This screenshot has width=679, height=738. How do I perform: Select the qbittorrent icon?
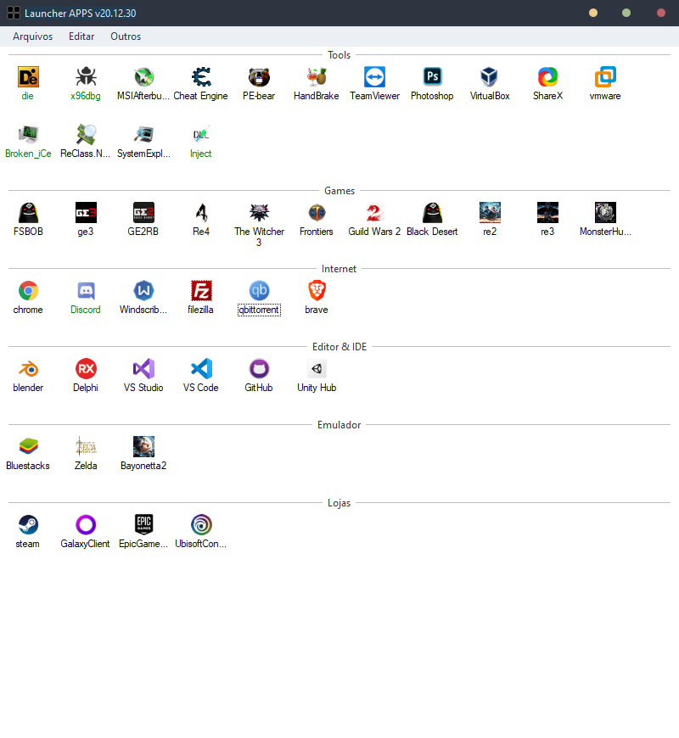click(259, 290)
